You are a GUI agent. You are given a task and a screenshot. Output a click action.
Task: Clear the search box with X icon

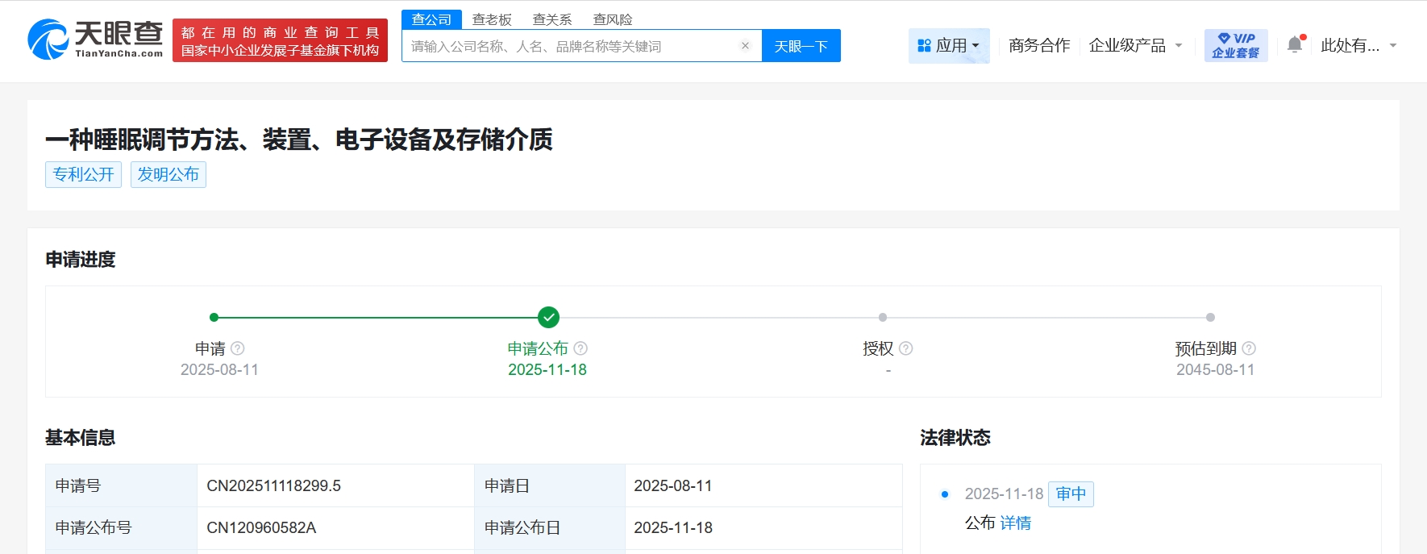point(745,46)
